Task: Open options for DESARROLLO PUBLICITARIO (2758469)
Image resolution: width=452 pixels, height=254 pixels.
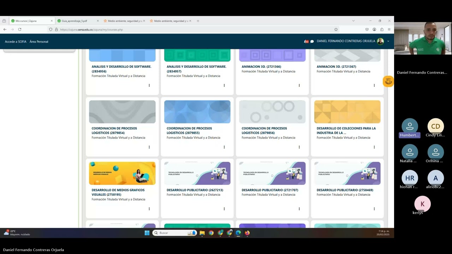Action: tap(374, 209)
